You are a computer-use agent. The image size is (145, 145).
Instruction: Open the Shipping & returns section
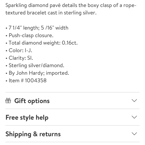[72, 134]
